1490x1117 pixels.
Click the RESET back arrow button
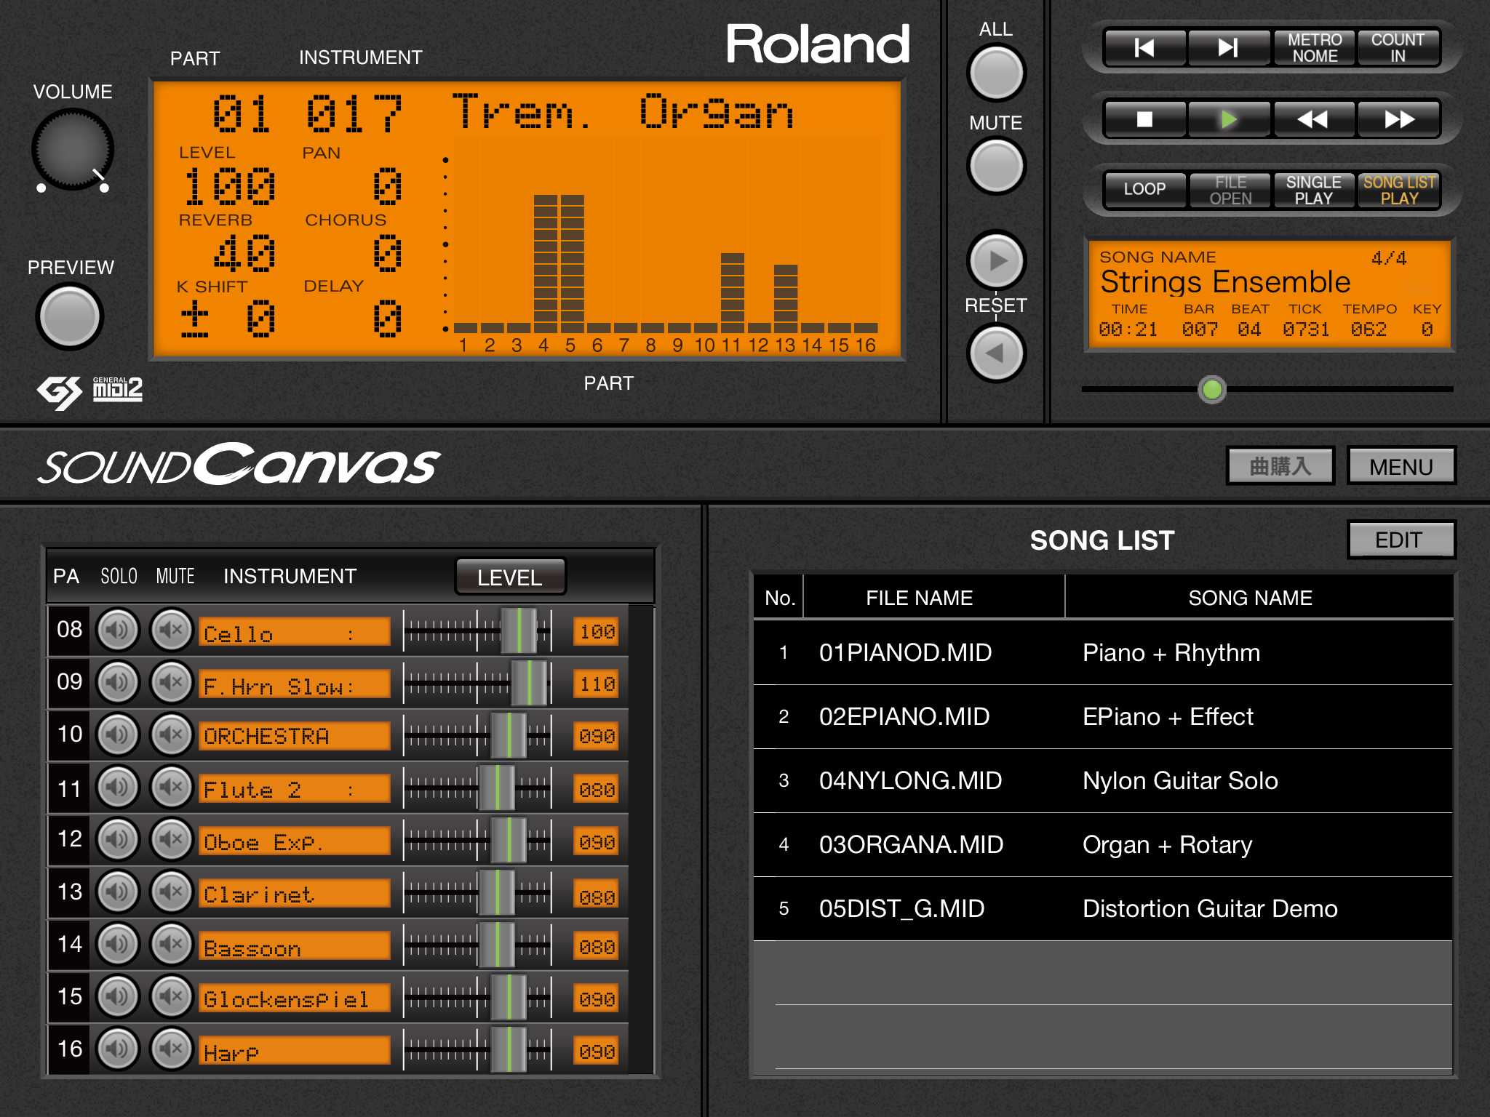click(x=996, y=353)
